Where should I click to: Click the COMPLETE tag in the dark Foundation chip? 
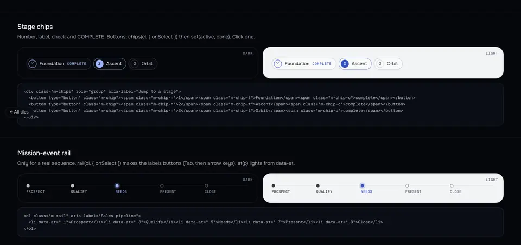(x=77, y=64)
